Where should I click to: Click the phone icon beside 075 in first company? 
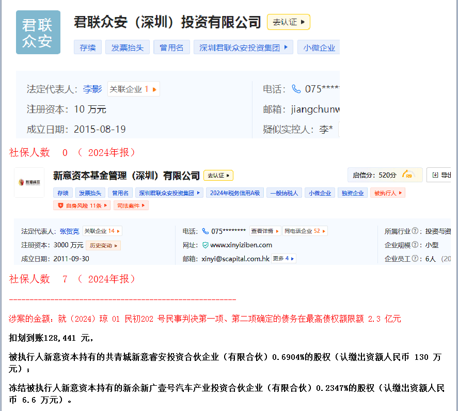[296, 89]
